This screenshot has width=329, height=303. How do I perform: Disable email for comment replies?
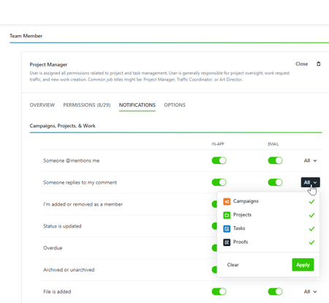coord(275,182)
